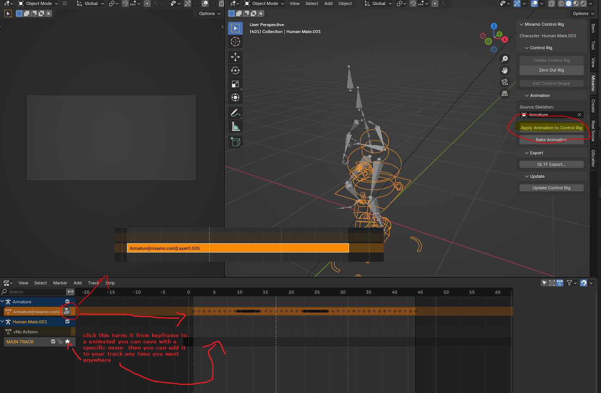Image resolution: width=601 pixels, height=393 pixels.
Task: Click the Zero Out Rig button
Action: click(x=551, y=70)
